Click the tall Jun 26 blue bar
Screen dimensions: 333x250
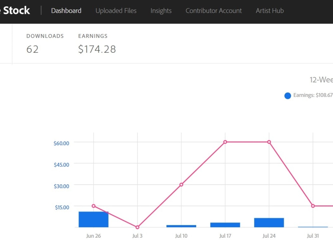pyautogui.click(x=94, y=220)
